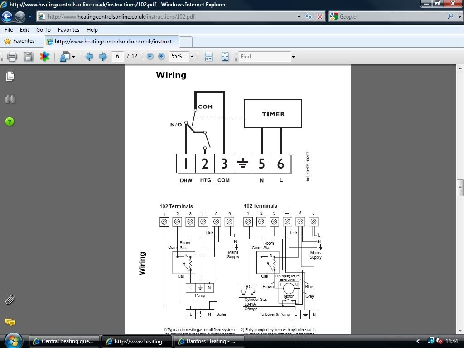Open the Pages panel in sidebar
The width and height of the screenshot is (464, 348).
pyautogui.click(x=10, y=76)
